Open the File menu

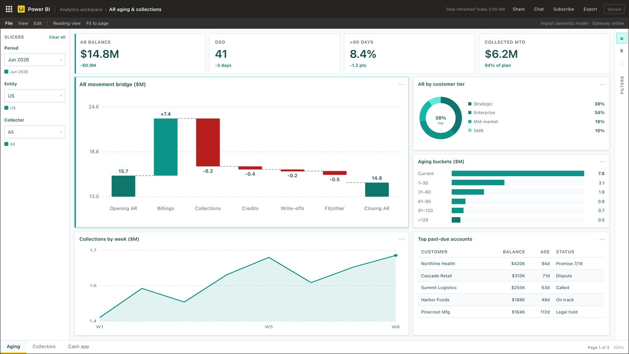pyautogui.click(x=9, y=23)
